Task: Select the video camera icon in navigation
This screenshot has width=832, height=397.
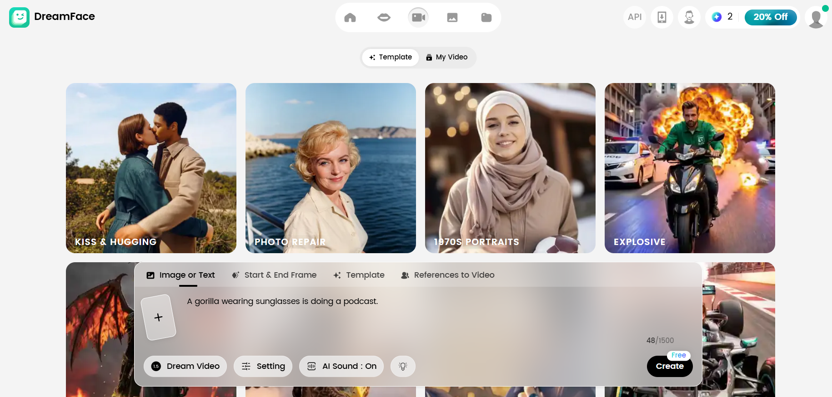Action: coord(418,18)
